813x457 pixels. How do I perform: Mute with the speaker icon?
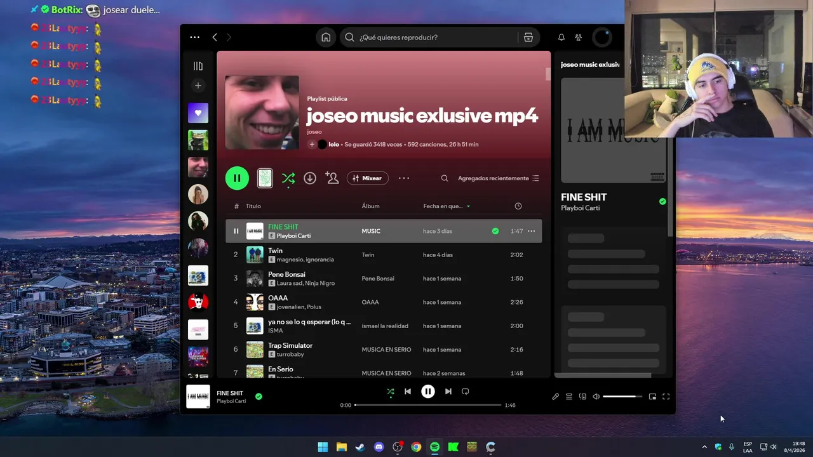[596, 397]
